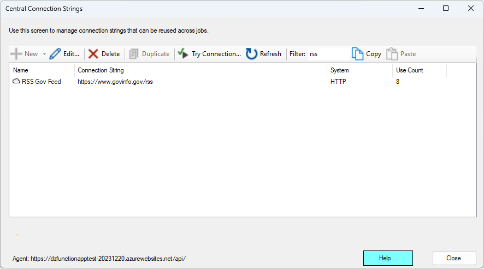Click the blue Refresh arrow icon
Image resolution: width=484 pixels, height=269 pixels.
251,54
